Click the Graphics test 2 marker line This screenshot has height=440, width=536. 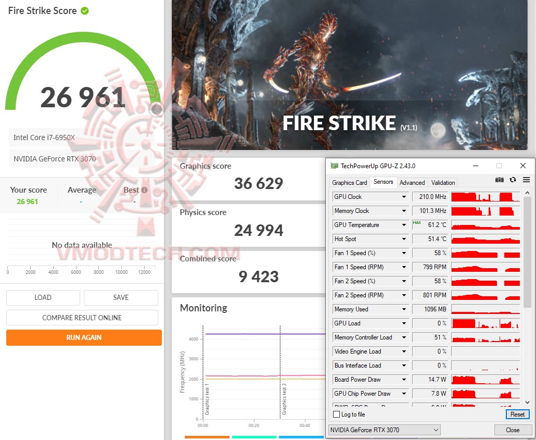(280, 372)
